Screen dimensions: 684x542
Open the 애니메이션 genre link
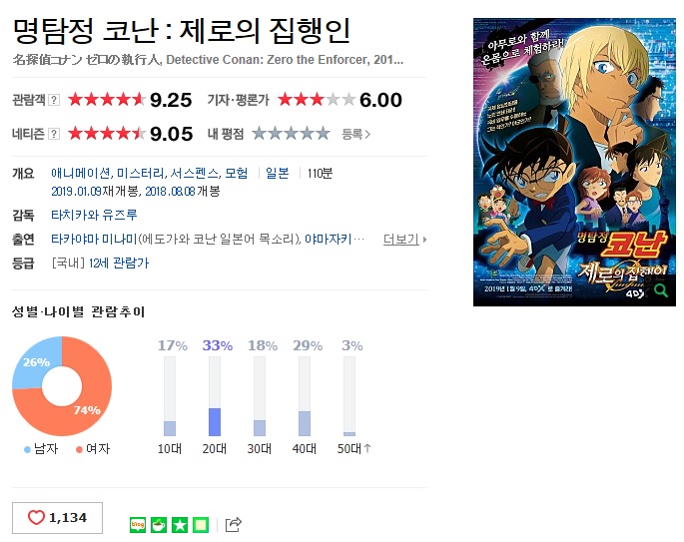pos(81,173)
